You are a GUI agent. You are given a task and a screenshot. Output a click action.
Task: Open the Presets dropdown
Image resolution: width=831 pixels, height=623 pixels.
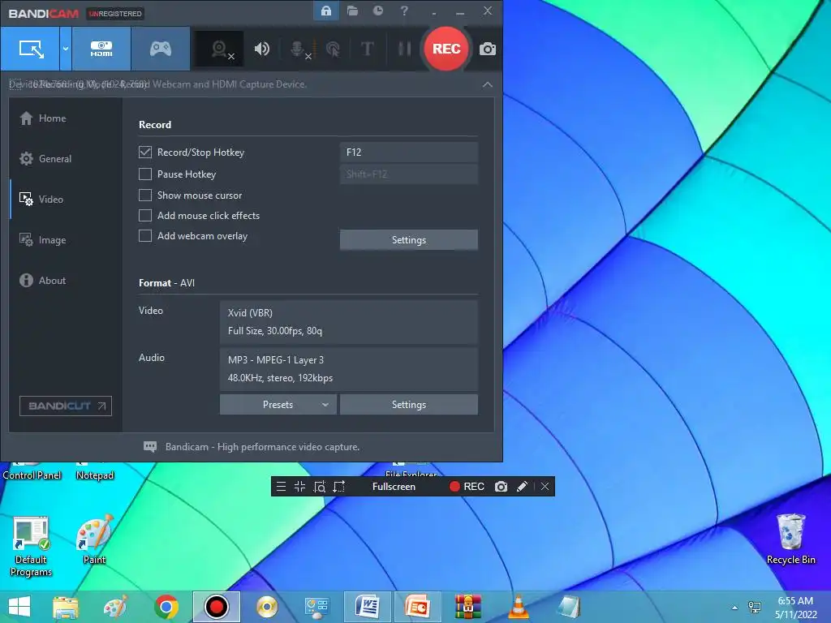[278, 405]
